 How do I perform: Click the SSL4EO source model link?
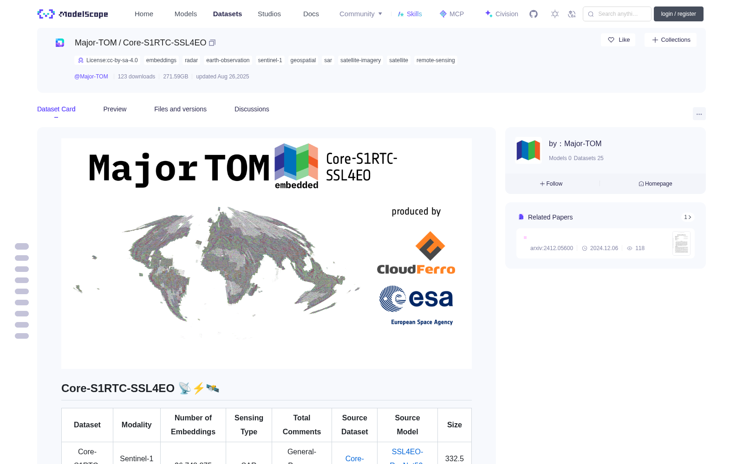click(x=407, y=456)
